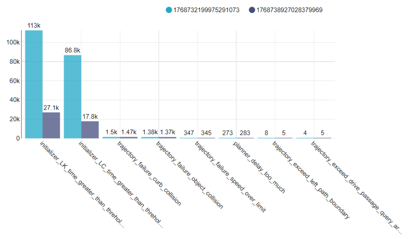410x239 pixels.
Task: Click the planner_delay_too_much axis label
Action: (259, 167)
